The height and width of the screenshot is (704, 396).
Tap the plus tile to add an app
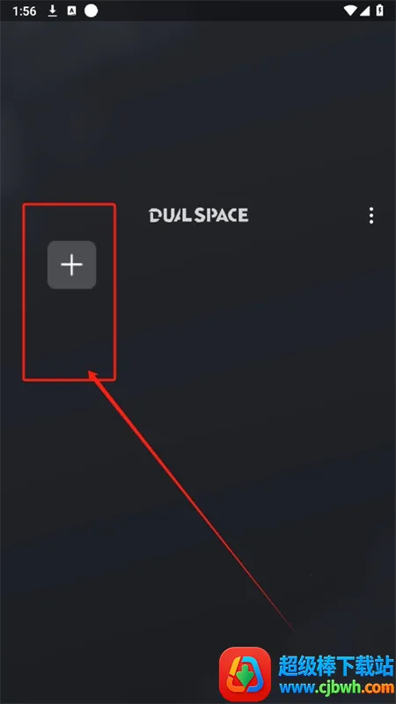72,265
